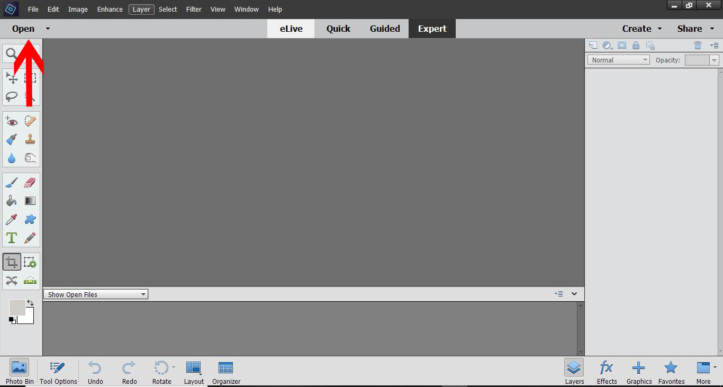Click the Redo button
This screenshot has width=723, height=387.
click(x=129, y=372)
